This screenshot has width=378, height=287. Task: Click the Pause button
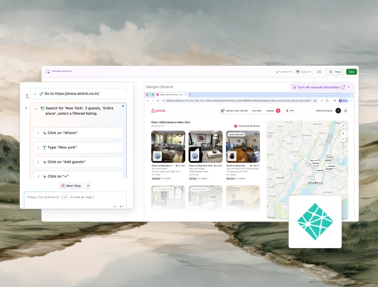point(335,72)
